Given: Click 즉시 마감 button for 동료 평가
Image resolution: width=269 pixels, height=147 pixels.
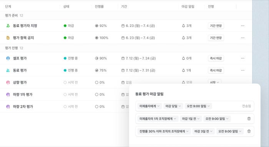Looking at the screenshot, I should point(216,70).
